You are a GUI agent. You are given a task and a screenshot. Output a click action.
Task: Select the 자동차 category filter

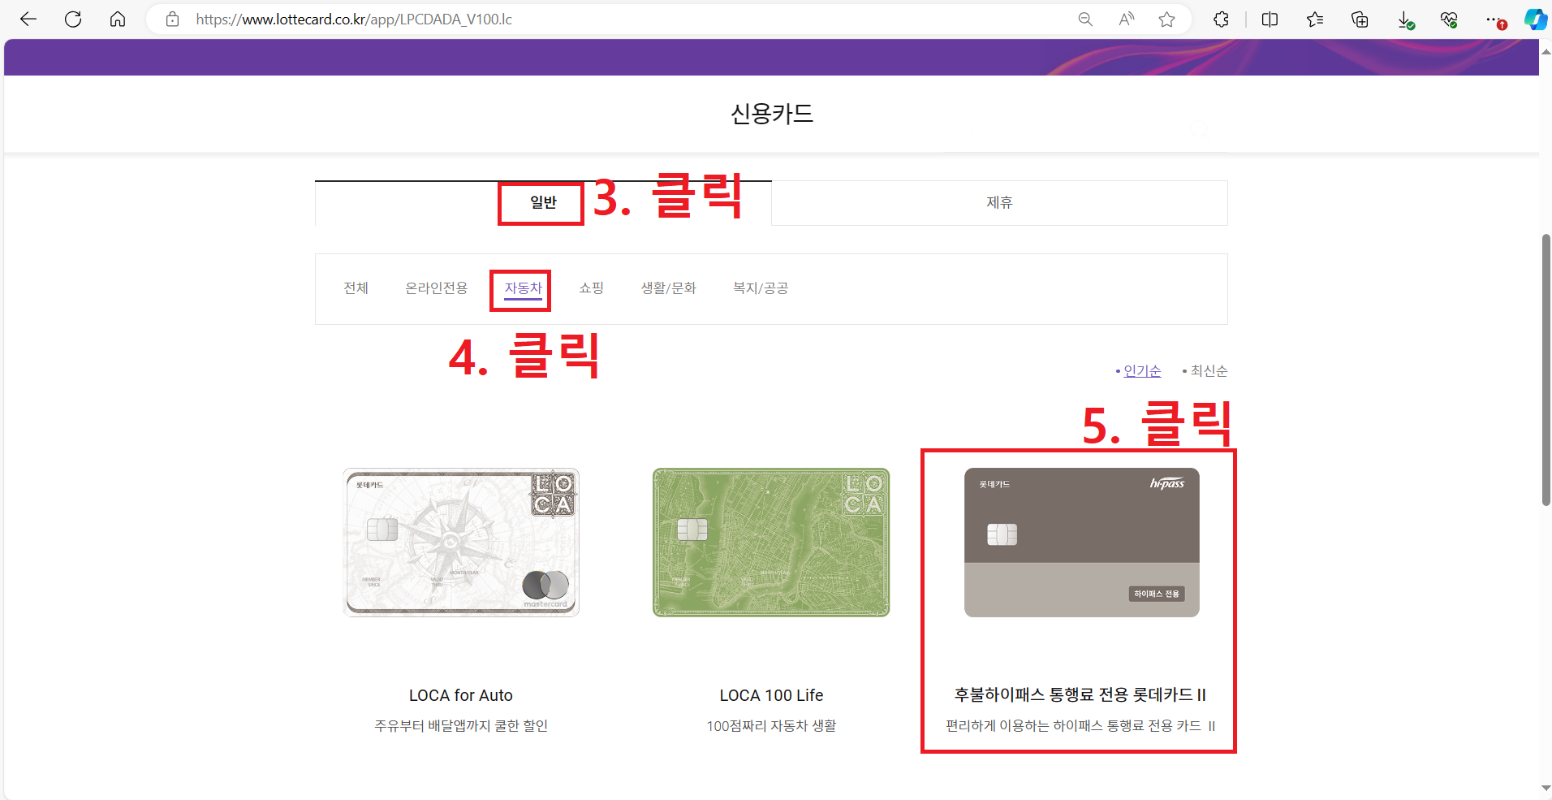523,288
